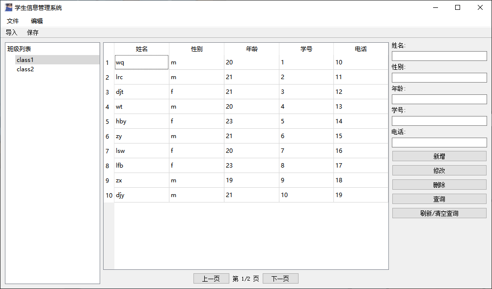Screen dimensions: 492x289
Task: Click the student number cell in zy's row
Action: click(306, 136)
